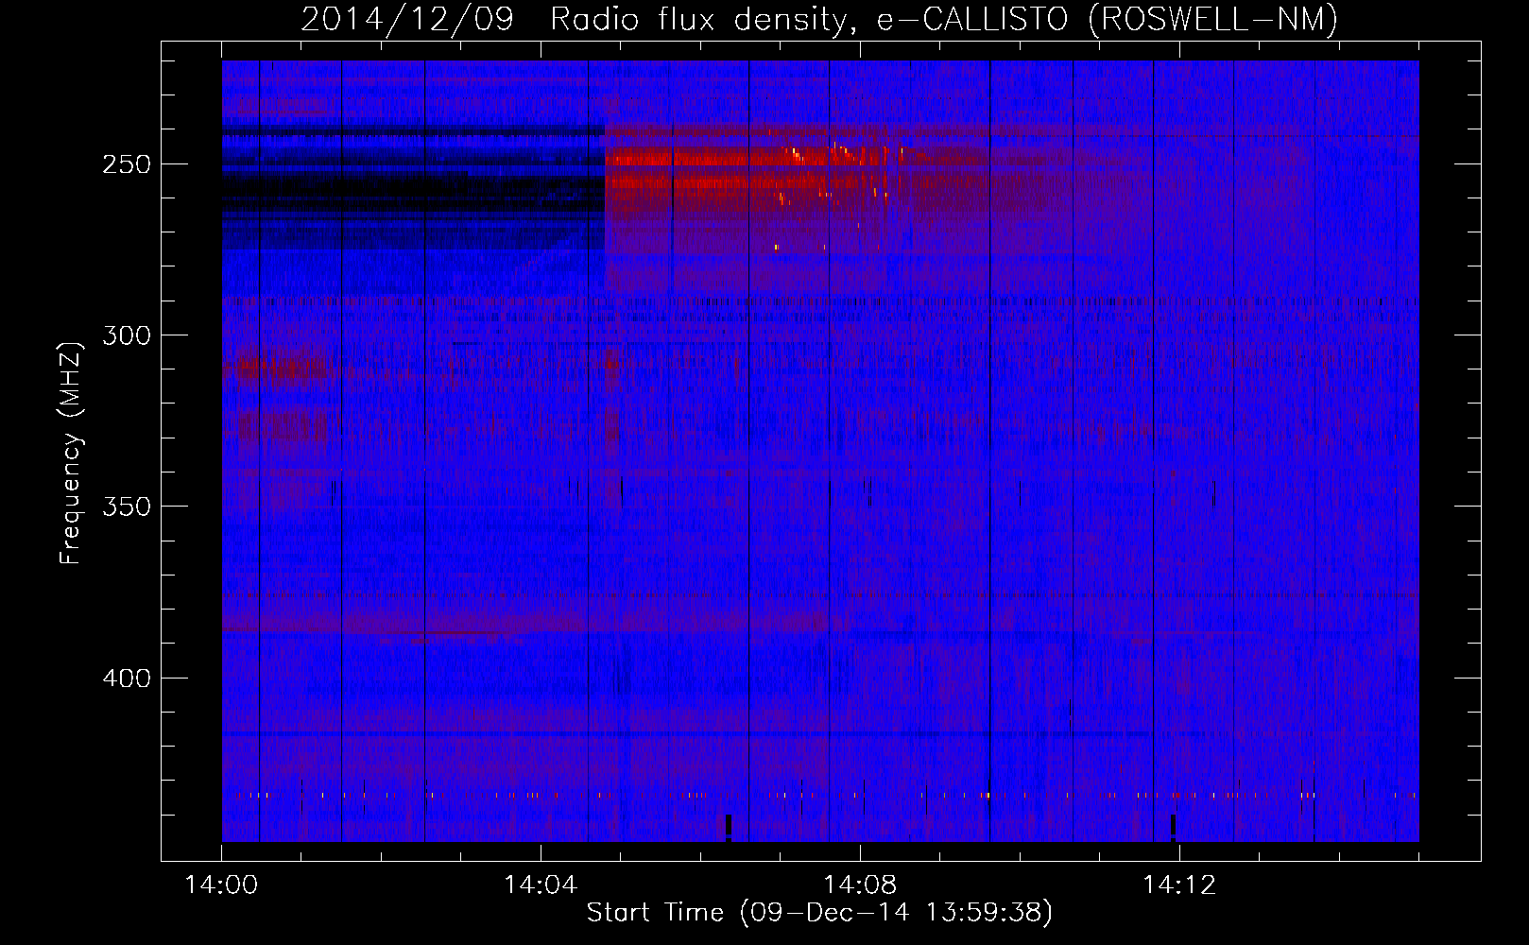This screenshot has width=1529, height=945.
Task: Click the 'Frequency (MHZ)' y-axis label
Action: 71,453
